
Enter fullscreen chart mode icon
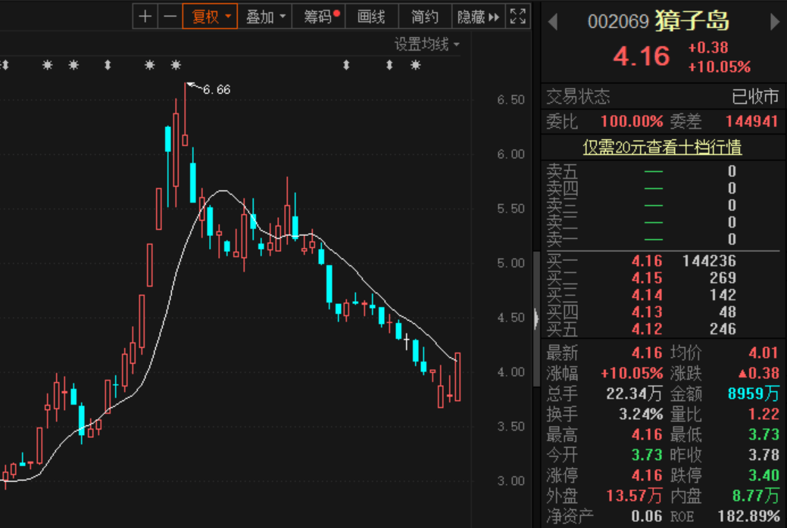pos(518,17)
